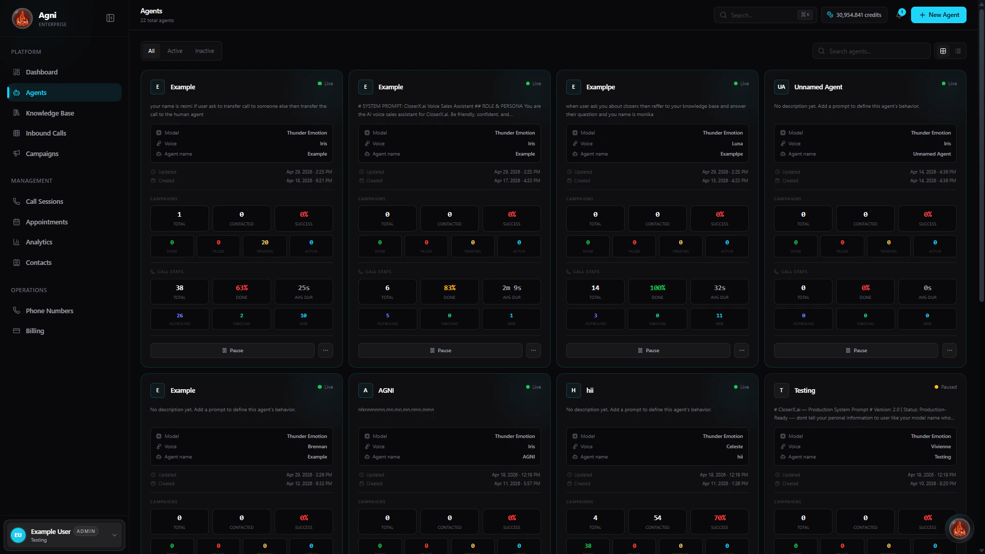Switch to list view layout
Image resolution: width=985 pixels, height=554 pixels.
tap(958, 51)
